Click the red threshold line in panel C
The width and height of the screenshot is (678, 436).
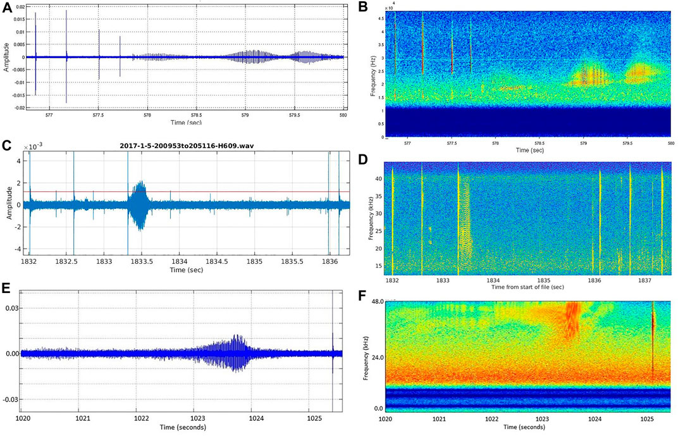pyautogui.click(x=187, y=192)
